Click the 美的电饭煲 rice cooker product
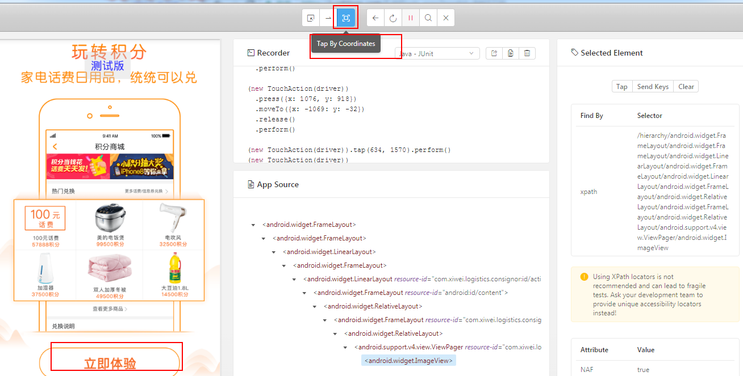Screen dimensions: 743x376 [x=110, y=225]
